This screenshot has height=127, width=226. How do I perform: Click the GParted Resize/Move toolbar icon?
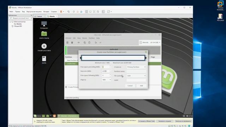point(78,42)
